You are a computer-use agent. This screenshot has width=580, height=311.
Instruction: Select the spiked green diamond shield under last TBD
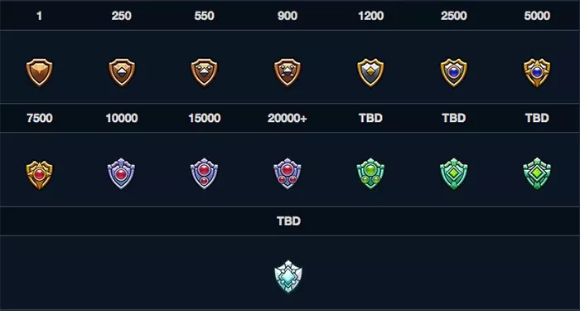coord(537,174)
